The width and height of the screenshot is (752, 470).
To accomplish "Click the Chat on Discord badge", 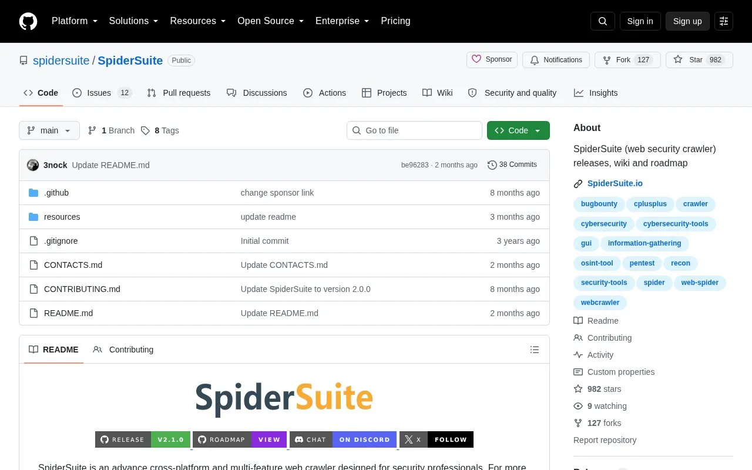I will coord(343,439).
